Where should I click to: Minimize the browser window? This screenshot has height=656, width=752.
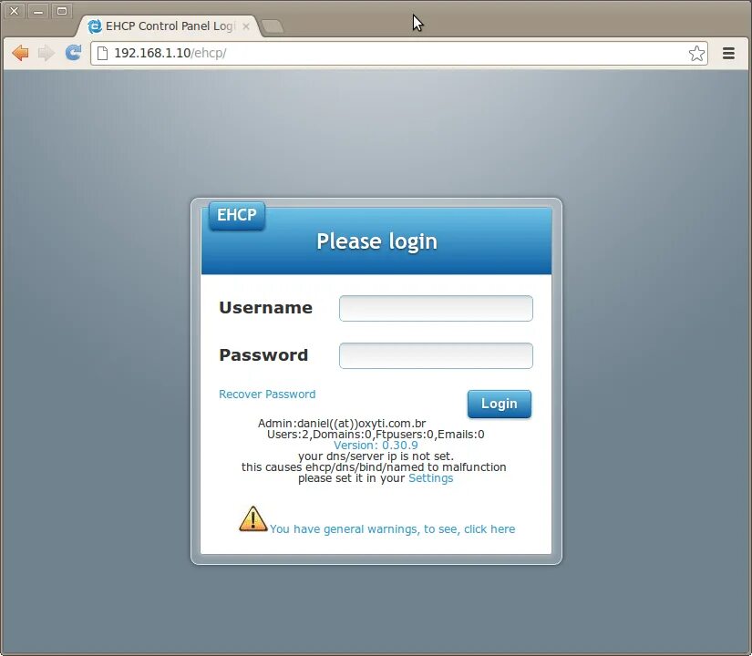tap(38, 11)
